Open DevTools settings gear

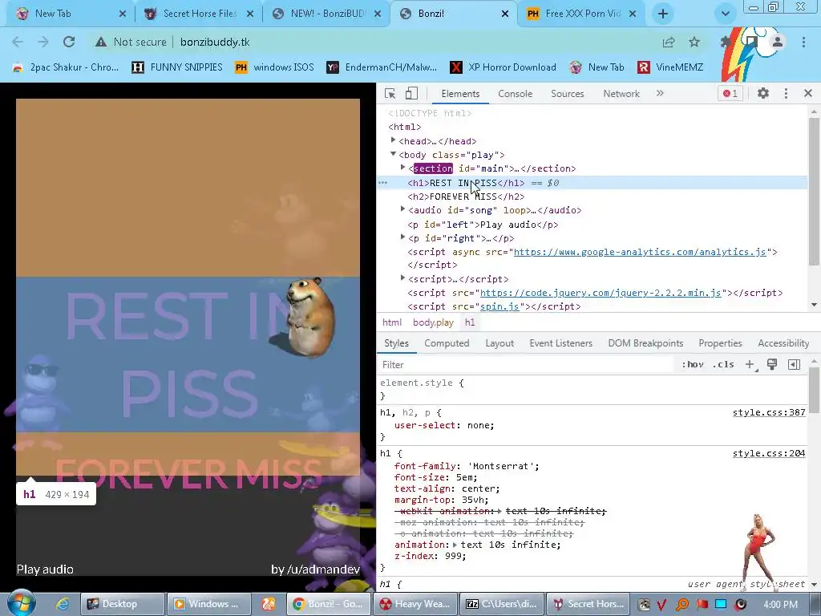point(763,93)
